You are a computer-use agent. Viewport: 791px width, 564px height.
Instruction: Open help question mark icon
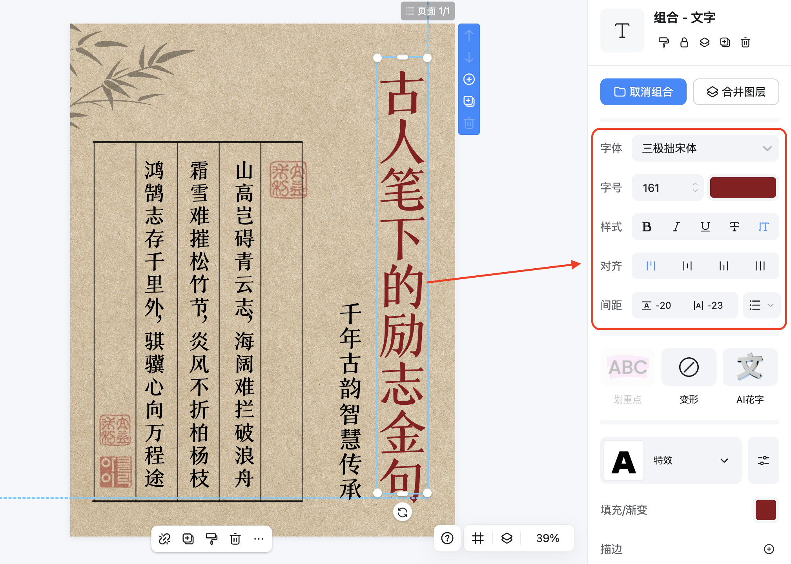pos(447,539)
